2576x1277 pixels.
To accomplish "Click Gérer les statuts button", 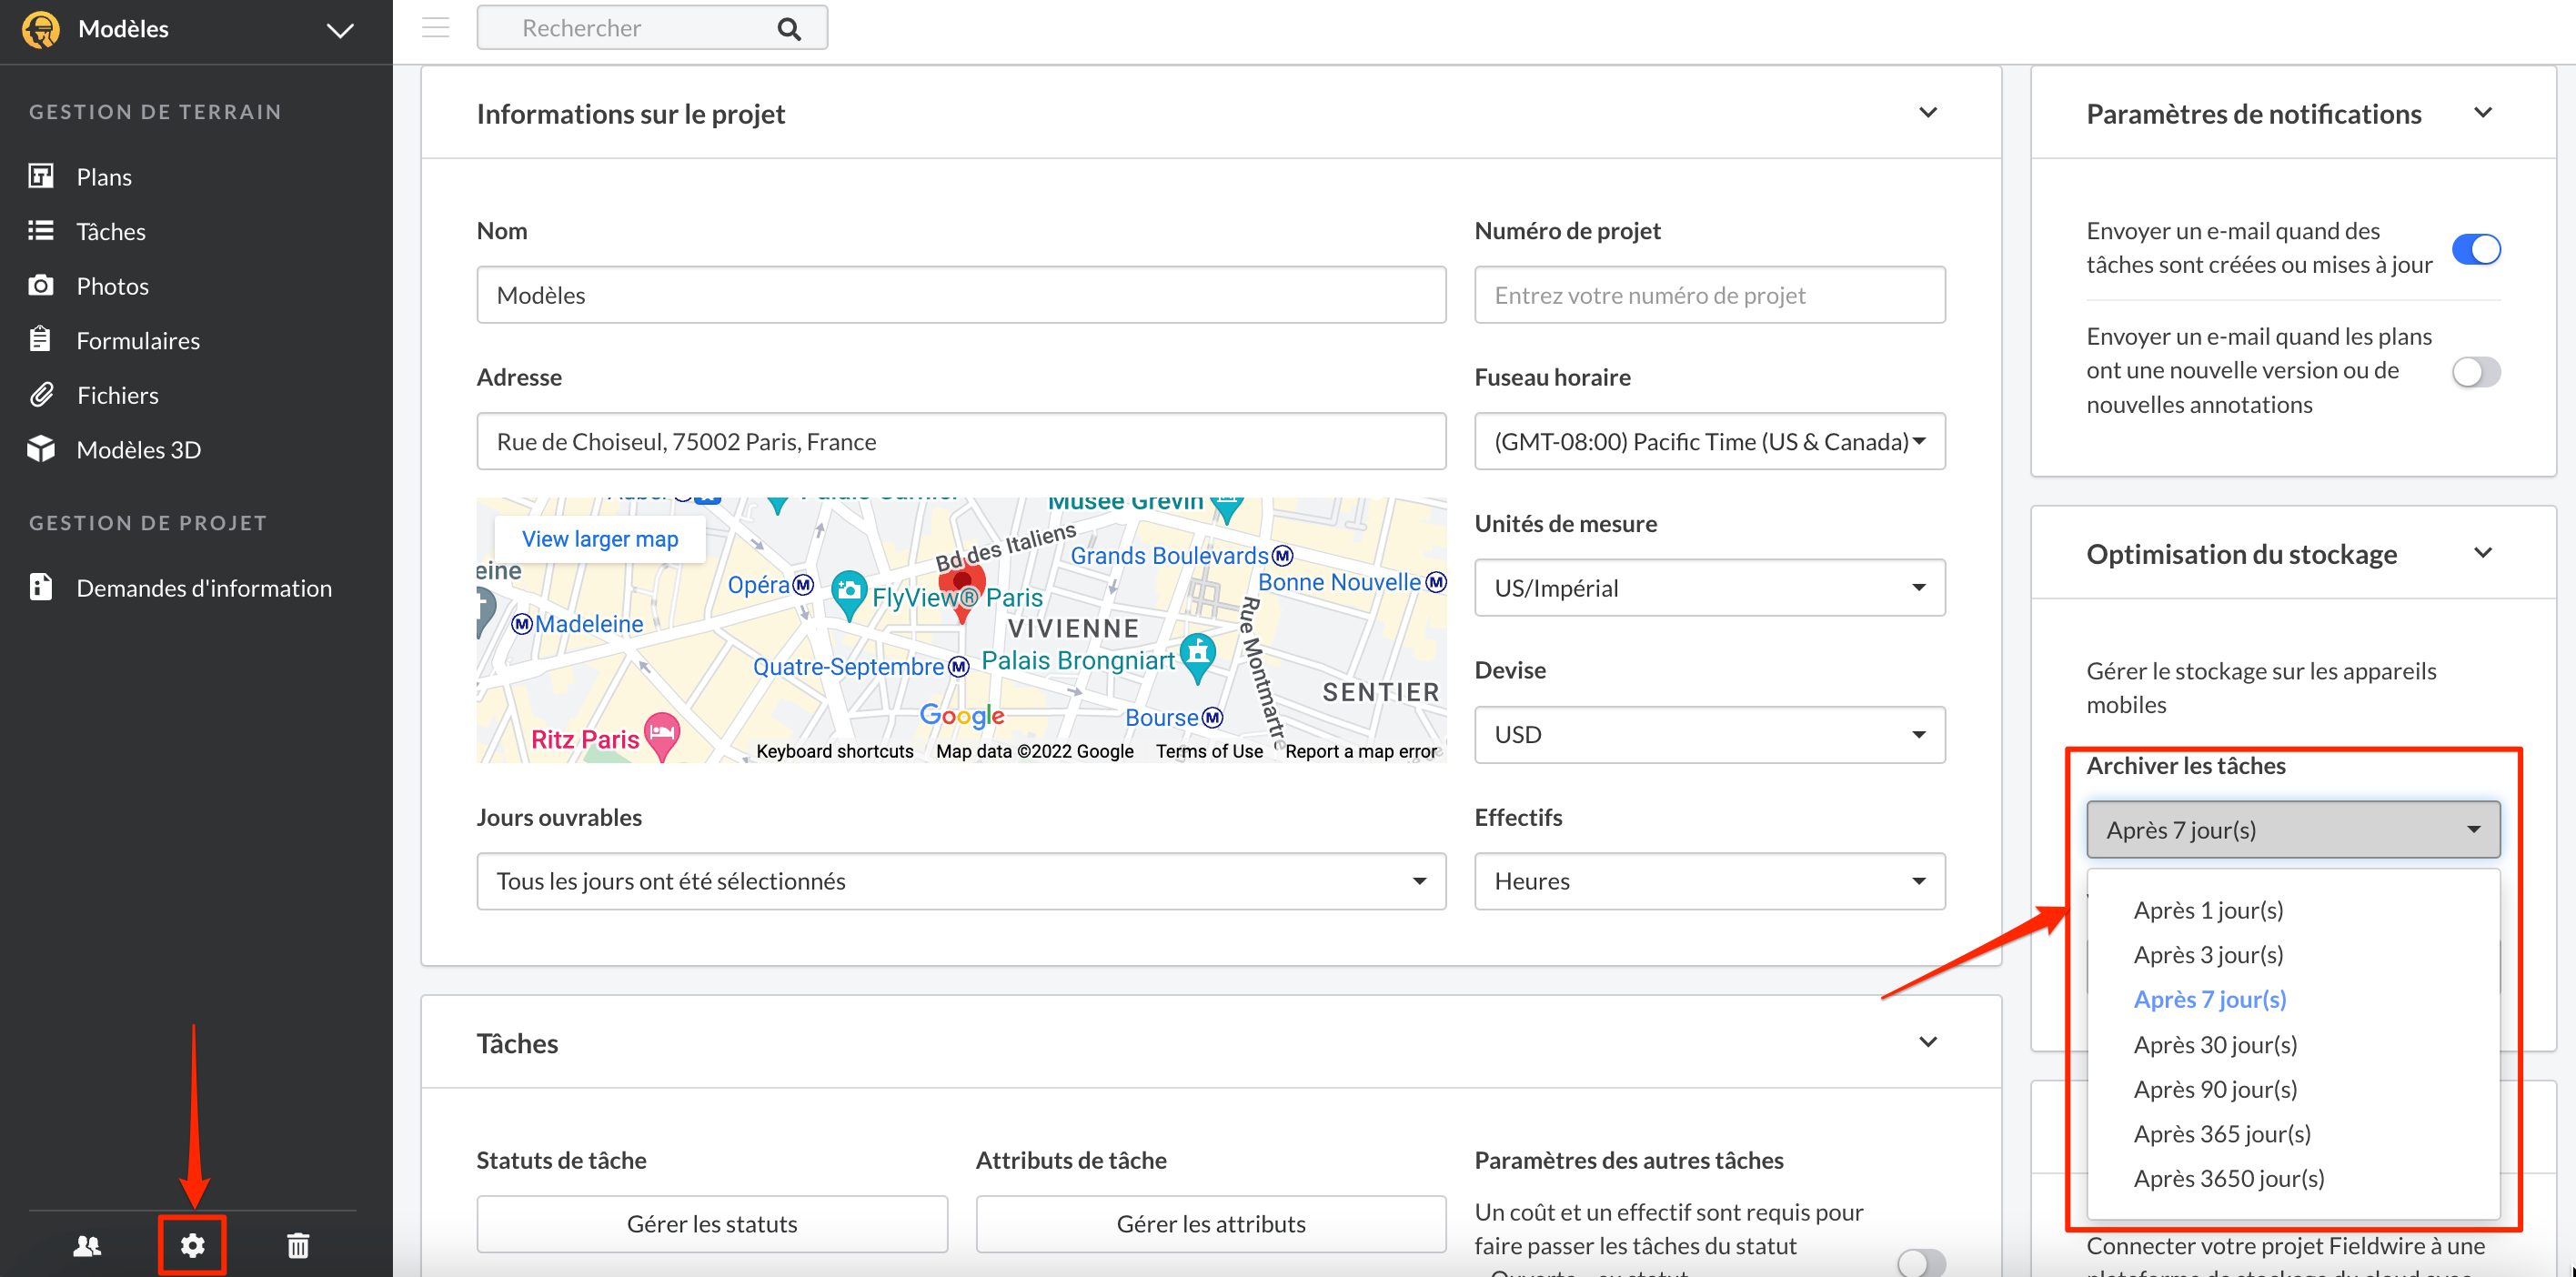I will 711,1223.
